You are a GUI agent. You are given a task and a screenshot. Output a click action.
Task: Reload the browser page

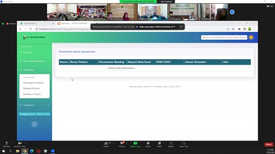[x=31, y=29]
